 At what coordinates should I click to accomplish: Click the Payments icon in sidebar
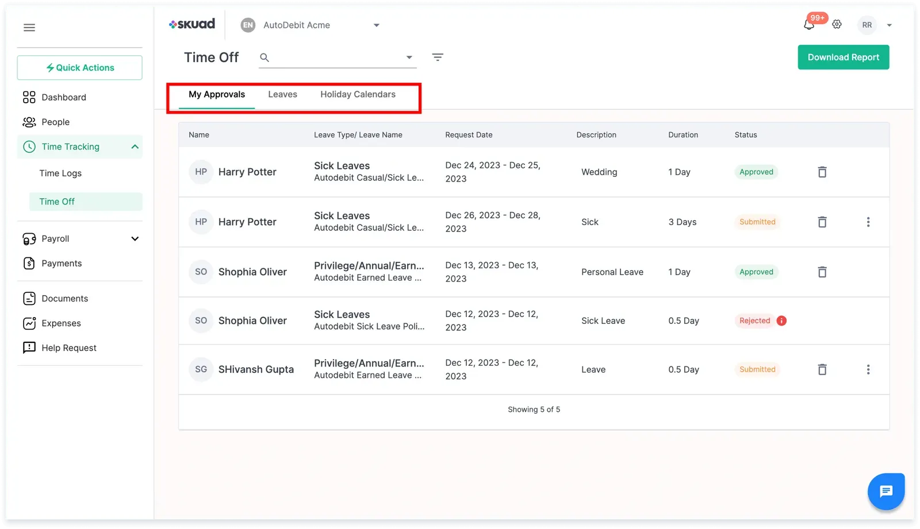click(29, 263)
